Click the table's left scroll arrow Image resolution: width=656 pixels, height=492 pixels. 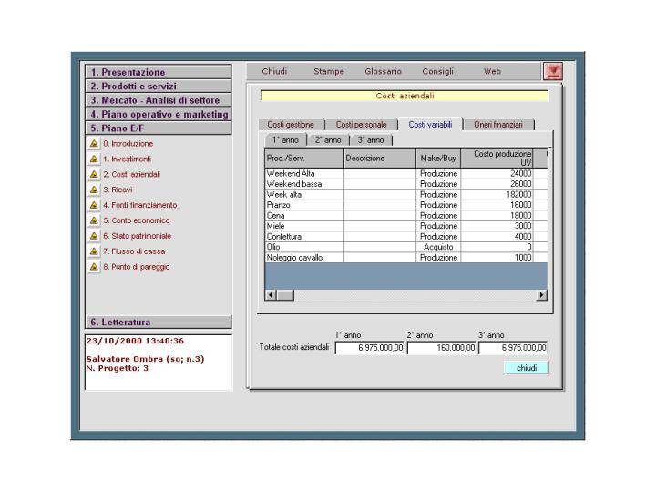coord(271,295)
